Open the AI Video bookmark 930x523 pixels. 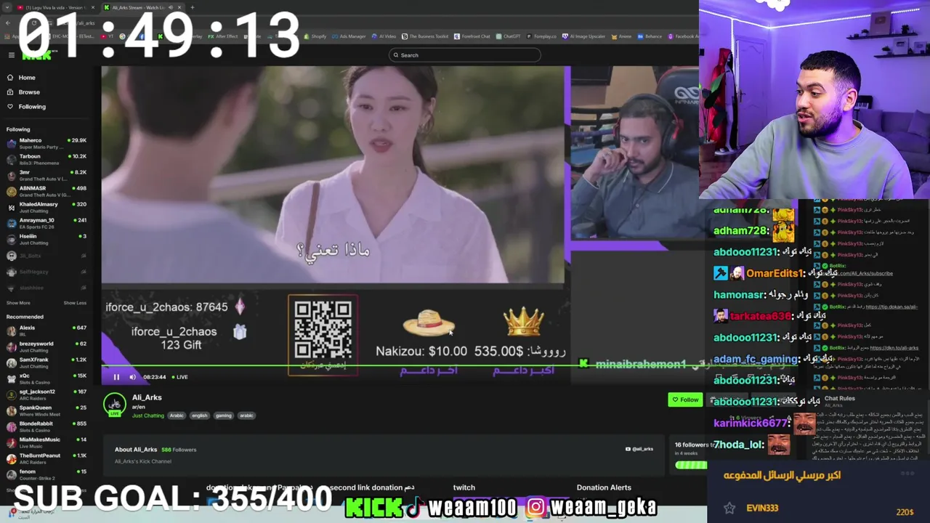pyautogui.click(x=384, y=36)
